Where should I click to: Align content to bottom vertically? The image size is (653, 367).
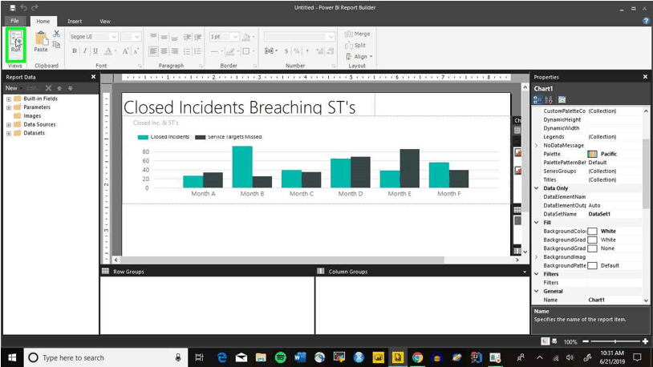[x=175, y=37]
